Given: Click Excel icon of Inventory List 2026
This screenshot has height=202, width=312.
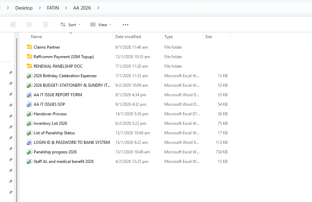Looking at the screenshot, I should [29, 123].
